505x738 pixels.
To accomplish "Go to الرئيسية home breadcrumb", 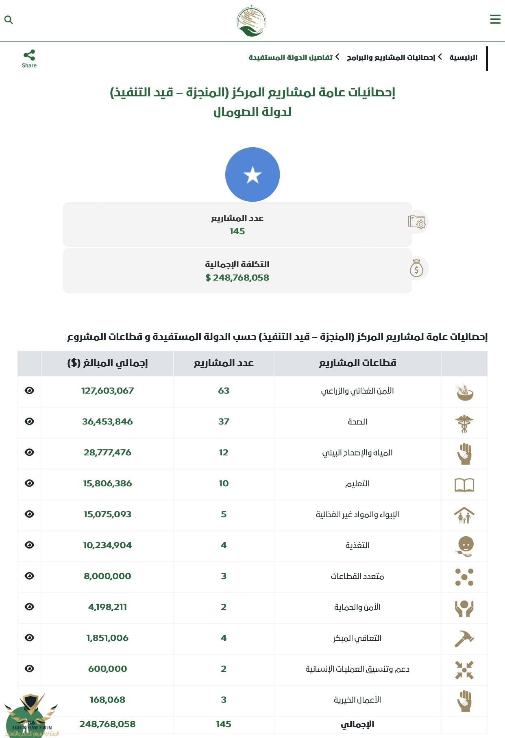I will (463, 57).
